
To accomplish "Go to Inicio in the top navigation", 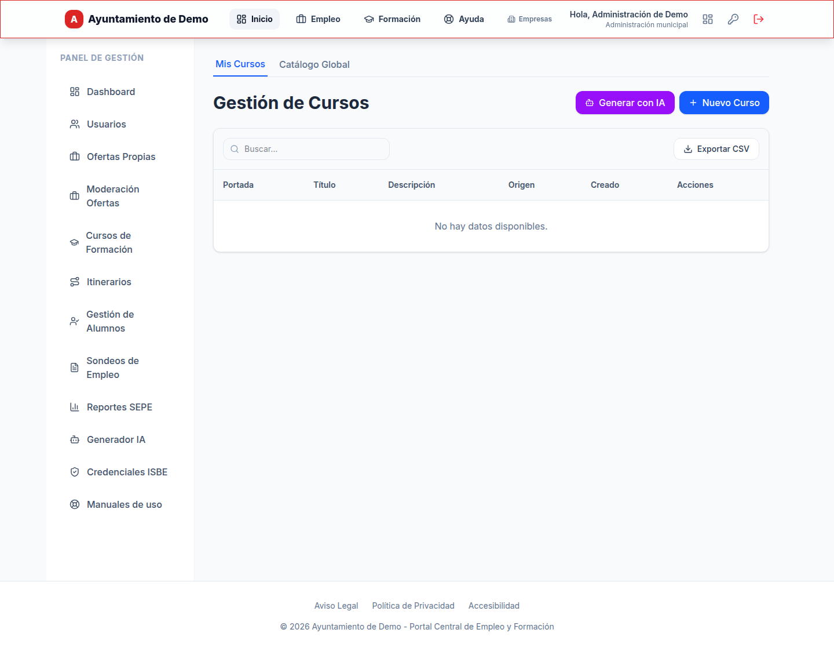I will pyautogui.click(x=254, y=19).
